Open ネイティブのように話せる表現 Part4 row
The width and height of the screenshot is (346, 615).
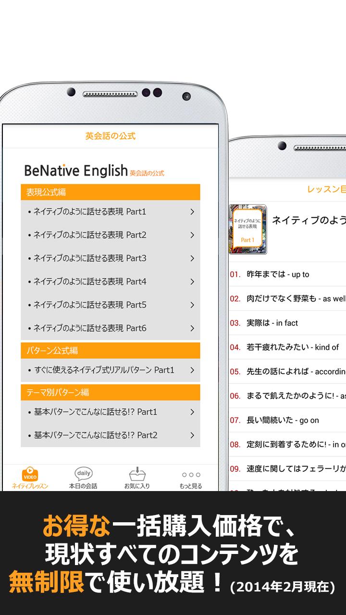coord(111,282)
